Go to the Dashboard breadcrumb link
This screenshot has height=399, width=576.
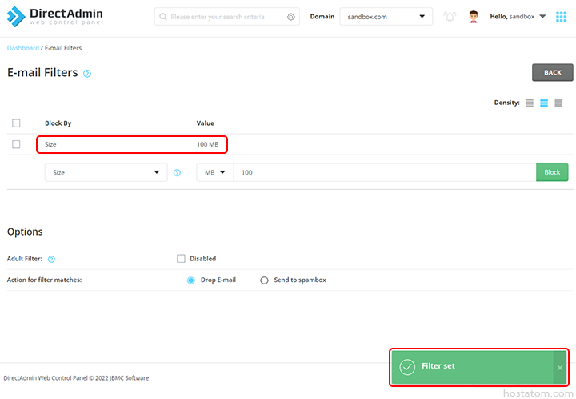[x=22, y=48]
